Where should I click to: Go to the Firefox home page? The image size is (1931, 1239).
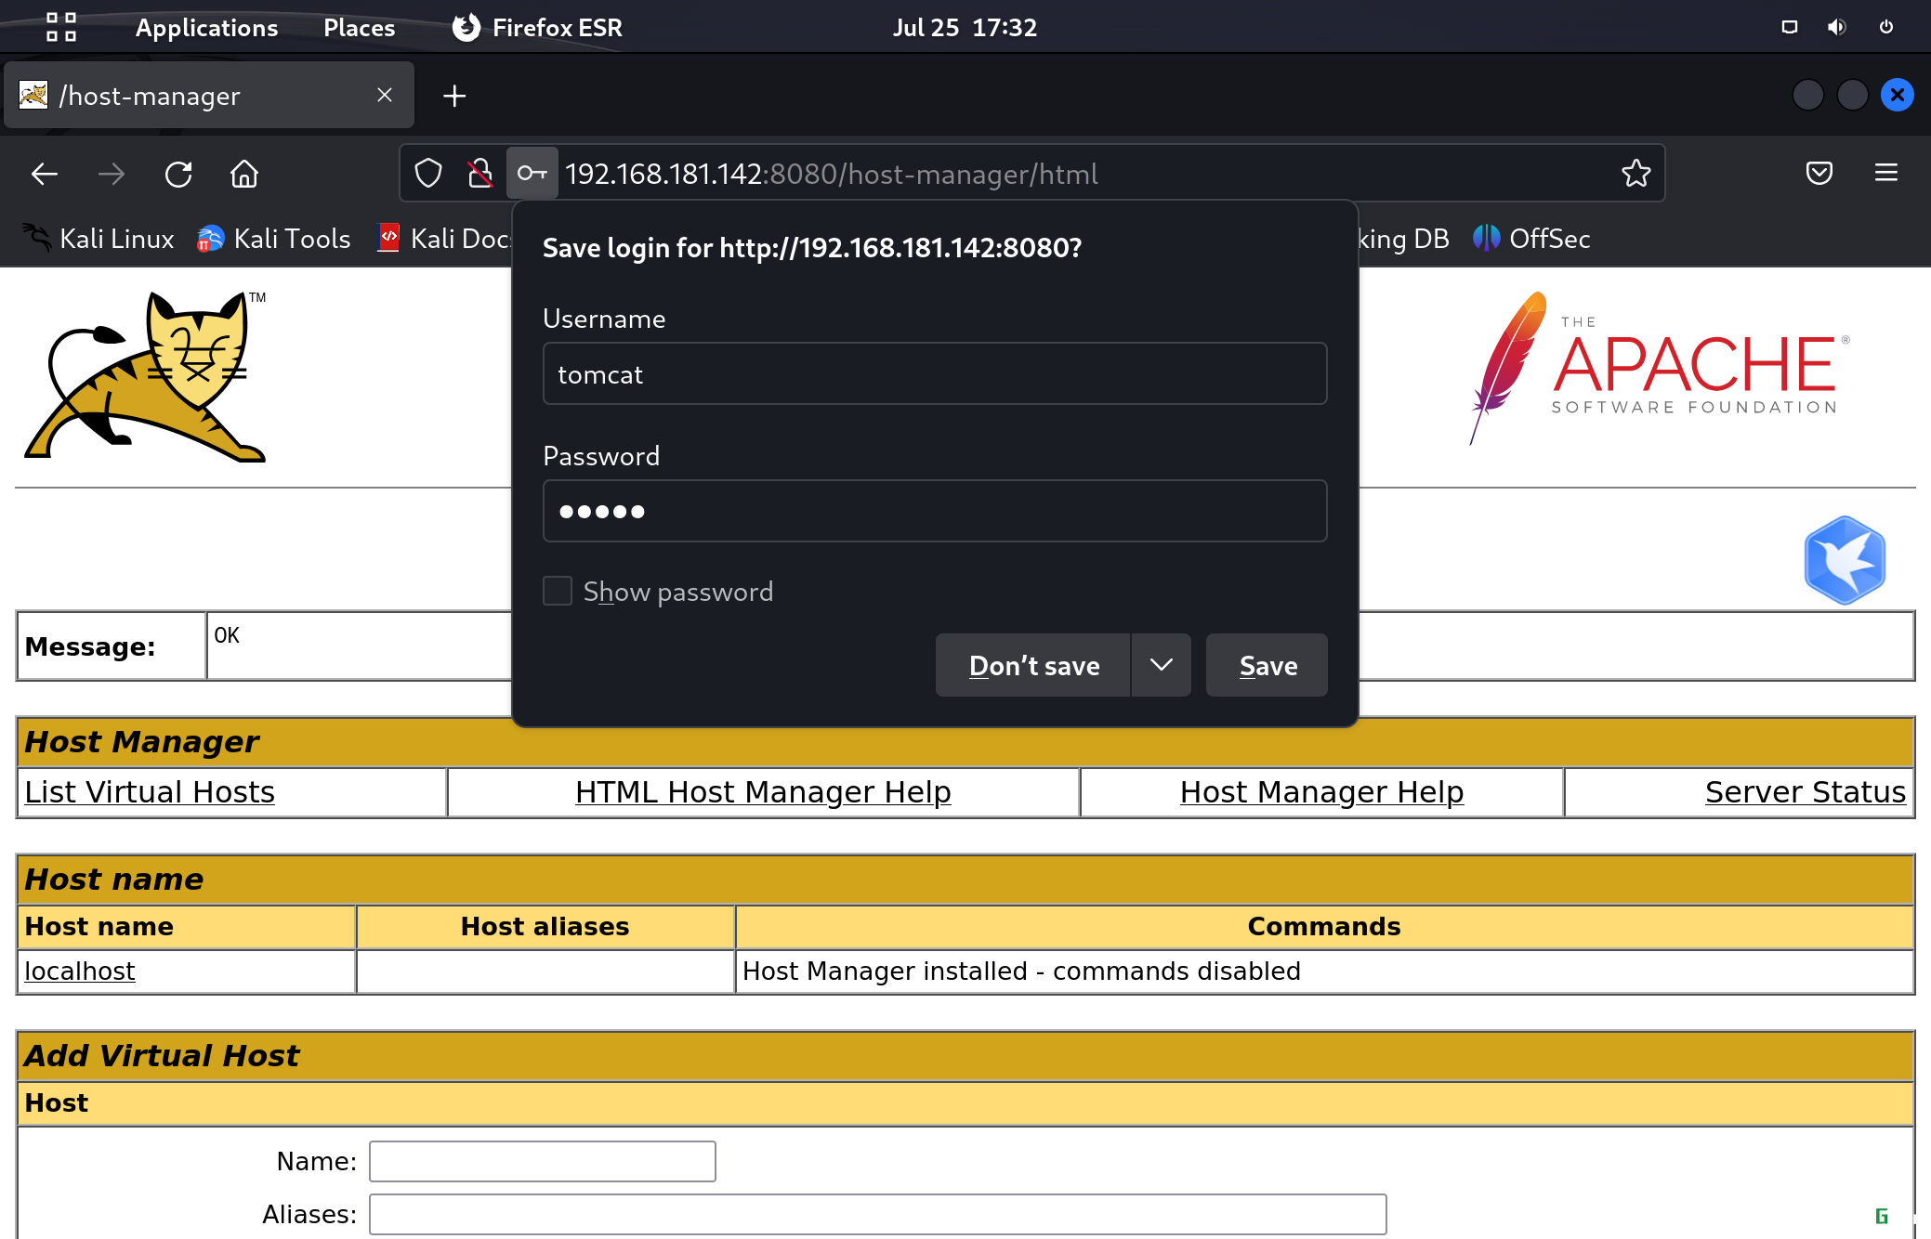coord(244,174)
